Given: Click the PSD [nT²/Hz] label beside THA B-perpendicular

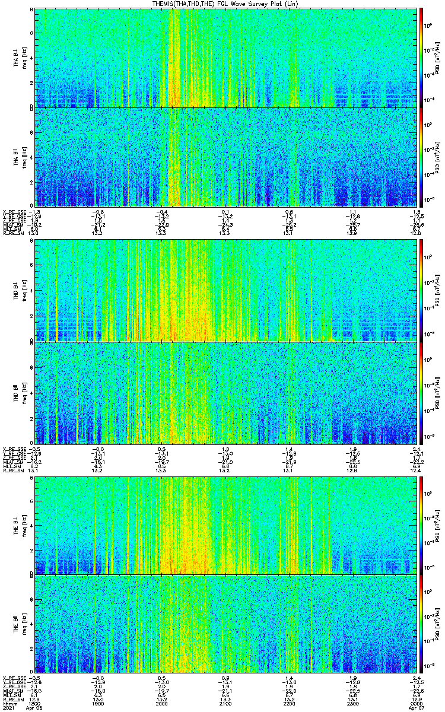Looking at the screenshot, I should 438,58.
